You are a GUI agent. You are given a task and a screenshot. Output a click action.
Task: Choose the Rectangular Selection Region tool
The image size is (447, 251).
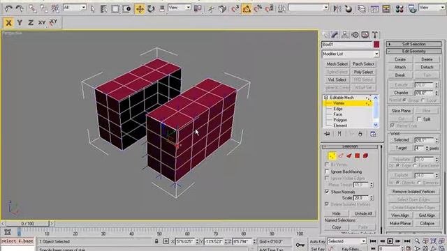(115, 9)
